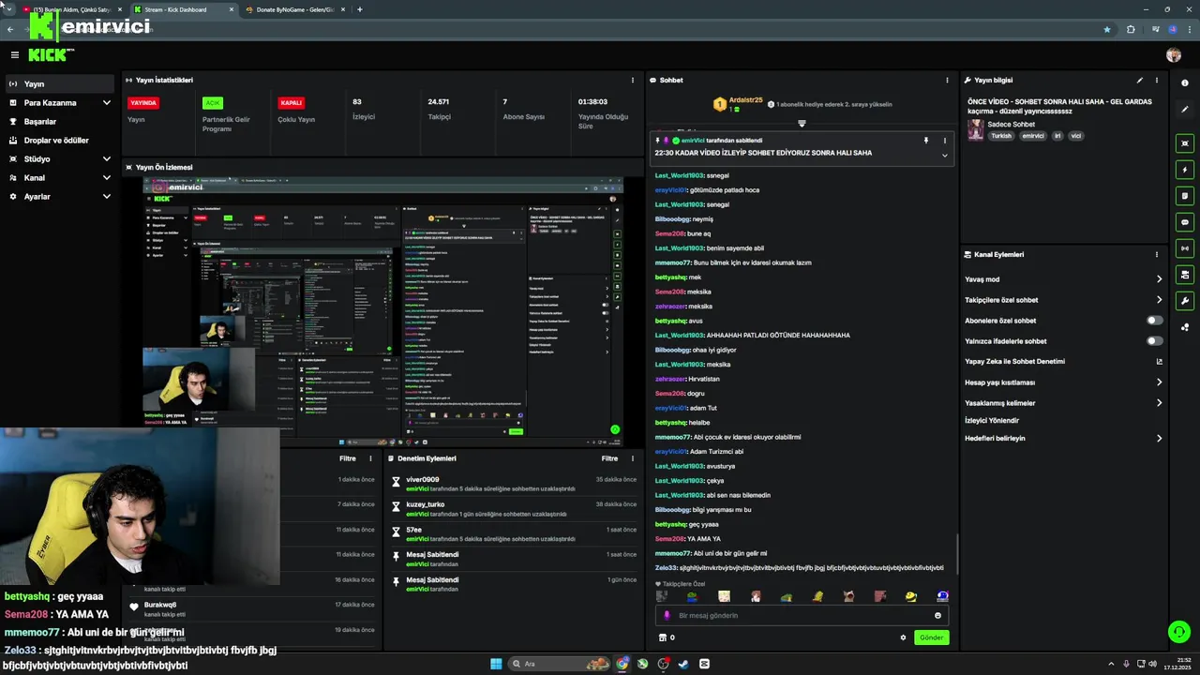Open a new browser tab
This screenshot has width=1200, height=675.
click(360, 9)
